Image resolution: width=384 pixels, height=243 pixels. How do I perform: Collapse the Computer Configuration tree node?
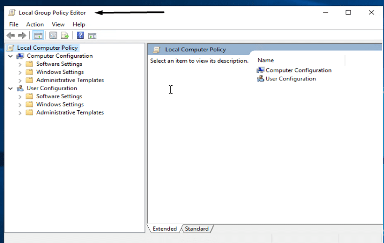point(10,56)
